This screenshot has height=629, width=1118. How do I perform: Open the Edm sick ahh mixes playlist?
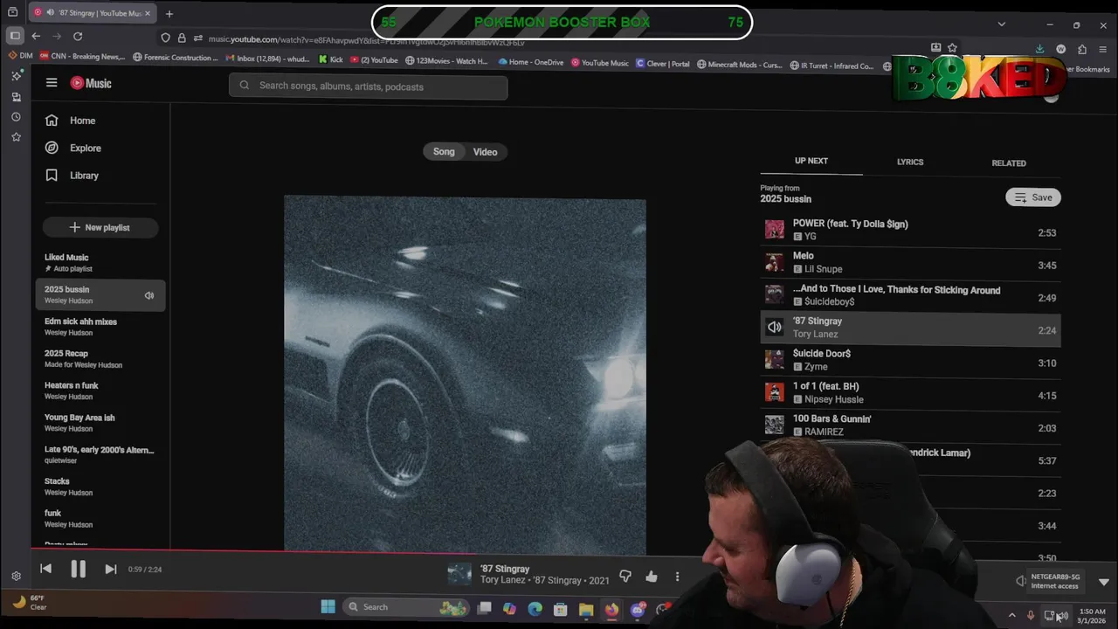[x=100, y=327]
